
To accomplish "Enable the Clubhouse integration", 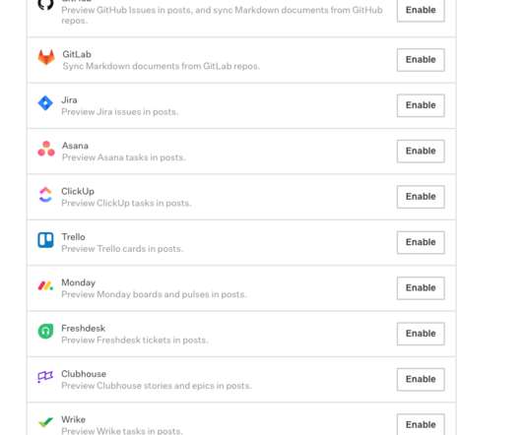I will coord(421,379).
